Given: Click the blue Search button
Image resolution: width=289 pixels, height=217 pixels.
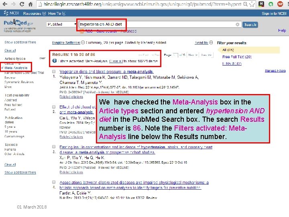Looking at the screenshot, I should pyautogui.click(x=250, y=25).
